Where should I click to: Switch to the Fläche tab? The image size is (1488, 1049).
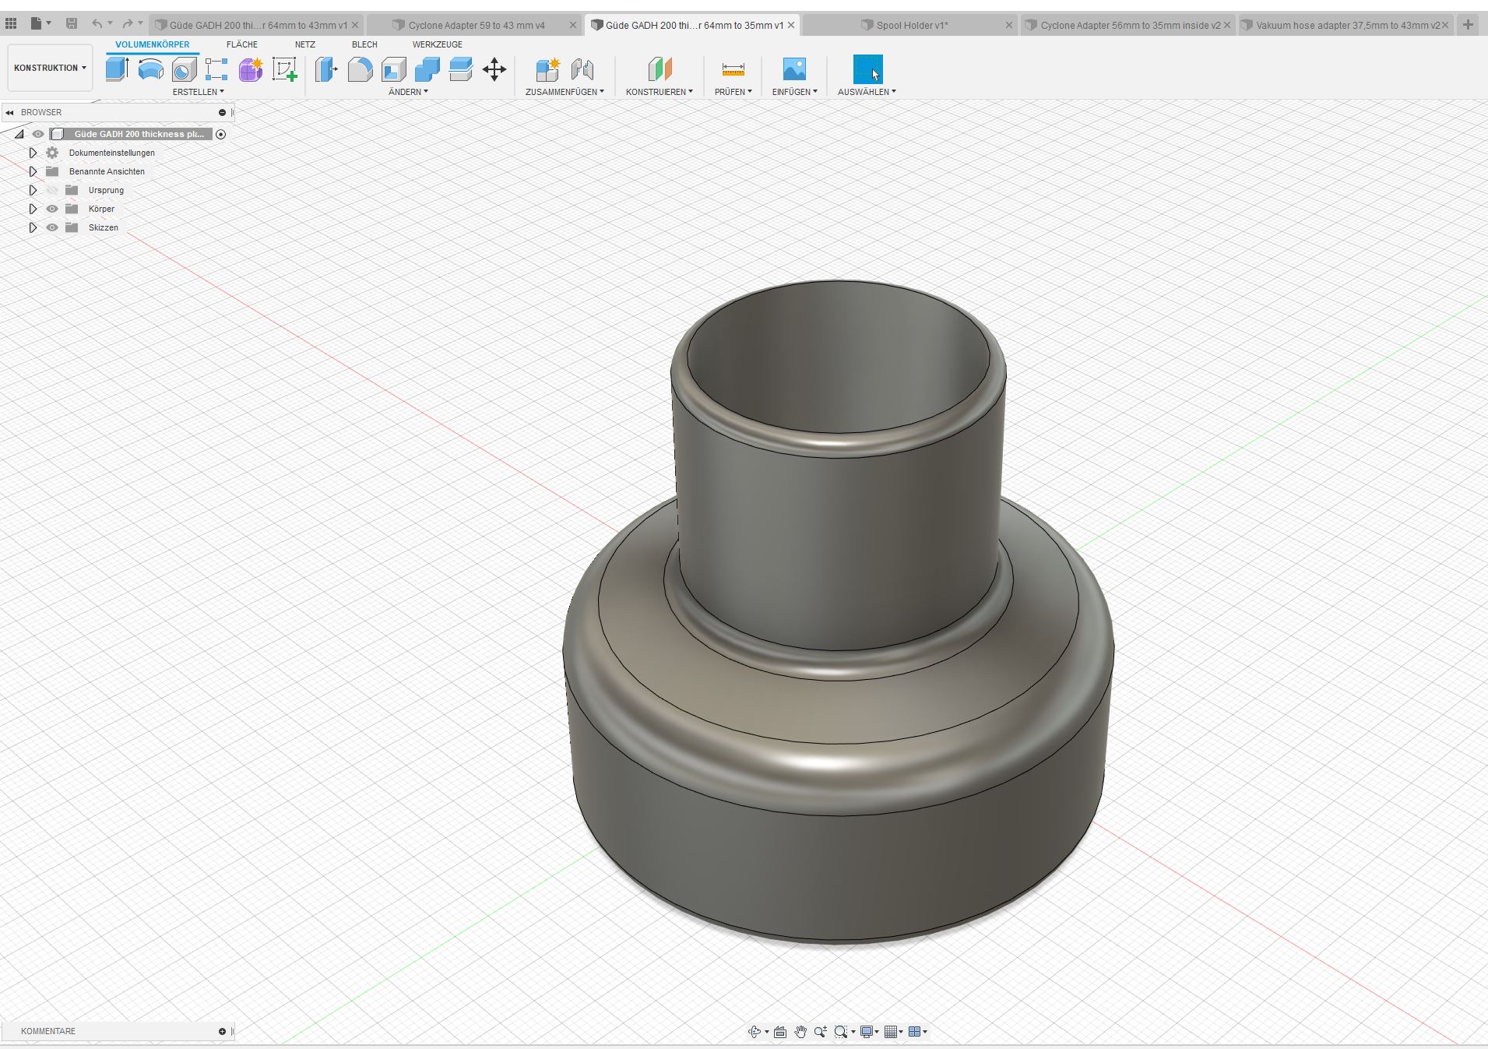241,44
